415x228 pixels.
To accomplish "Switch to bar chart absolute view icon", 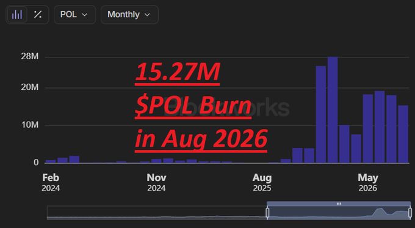I will (x=17, y=15).
